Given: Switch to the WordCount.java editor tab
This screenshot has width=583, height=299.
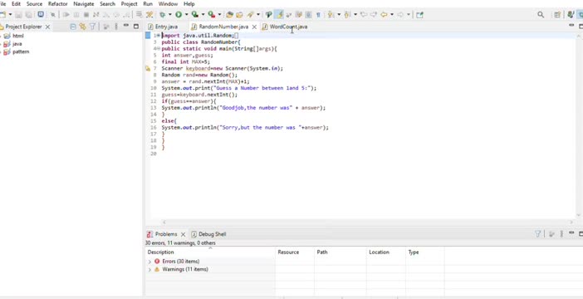Looking at the screenshot, I should tap(285, 27).
